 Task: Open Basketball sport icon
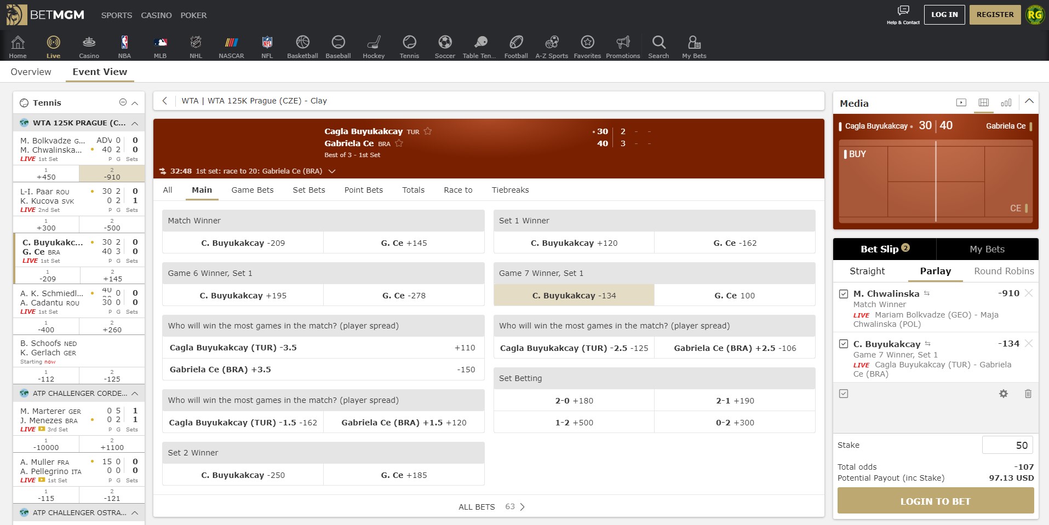coord(302,42)
